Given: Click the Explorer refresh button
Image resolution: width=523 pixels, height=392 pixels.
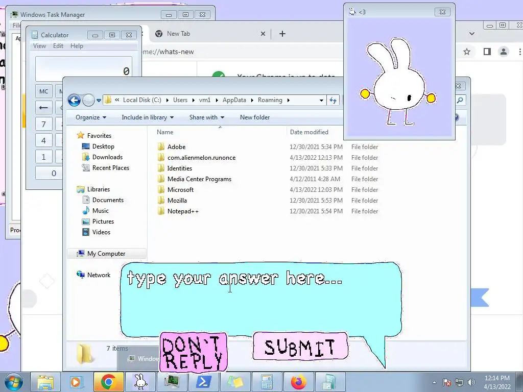Looking at the screenshot, I should click(333, 100).
